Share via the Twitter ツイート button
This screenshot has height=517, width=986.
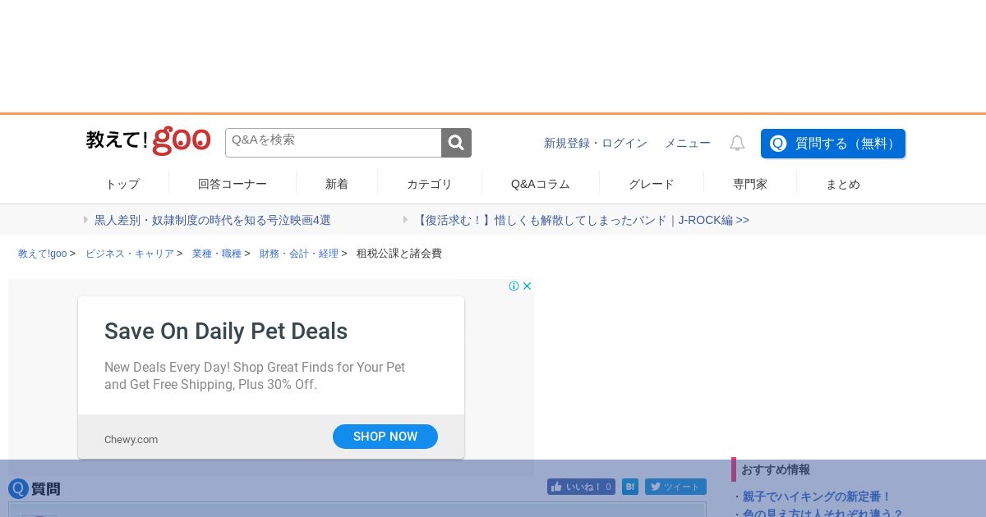tap(675, 487)
